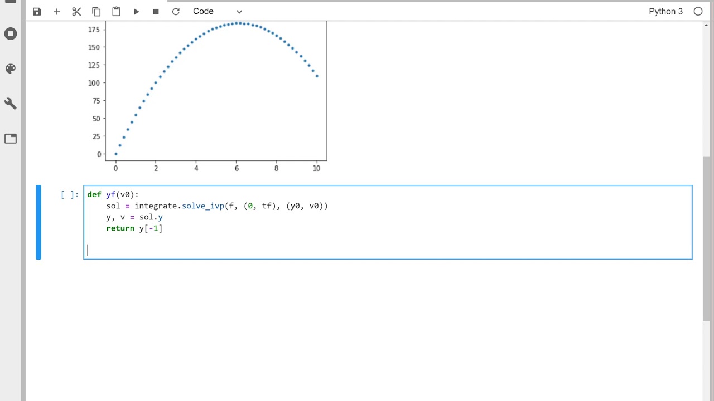This screenshot has width=714, height=401.
Task: Open the running kernels sidebar panel
Action: (x=11, y=34)
